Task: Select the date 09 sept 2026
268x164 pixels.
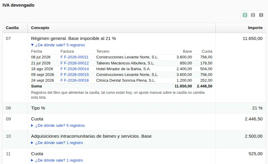Action: 43,75
